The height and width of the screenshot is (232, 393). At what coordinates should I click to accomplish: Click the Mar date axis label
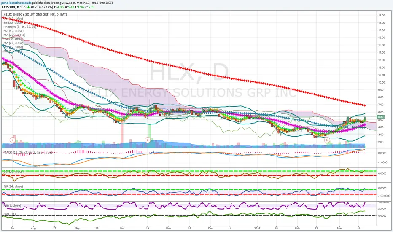point(339,229)
